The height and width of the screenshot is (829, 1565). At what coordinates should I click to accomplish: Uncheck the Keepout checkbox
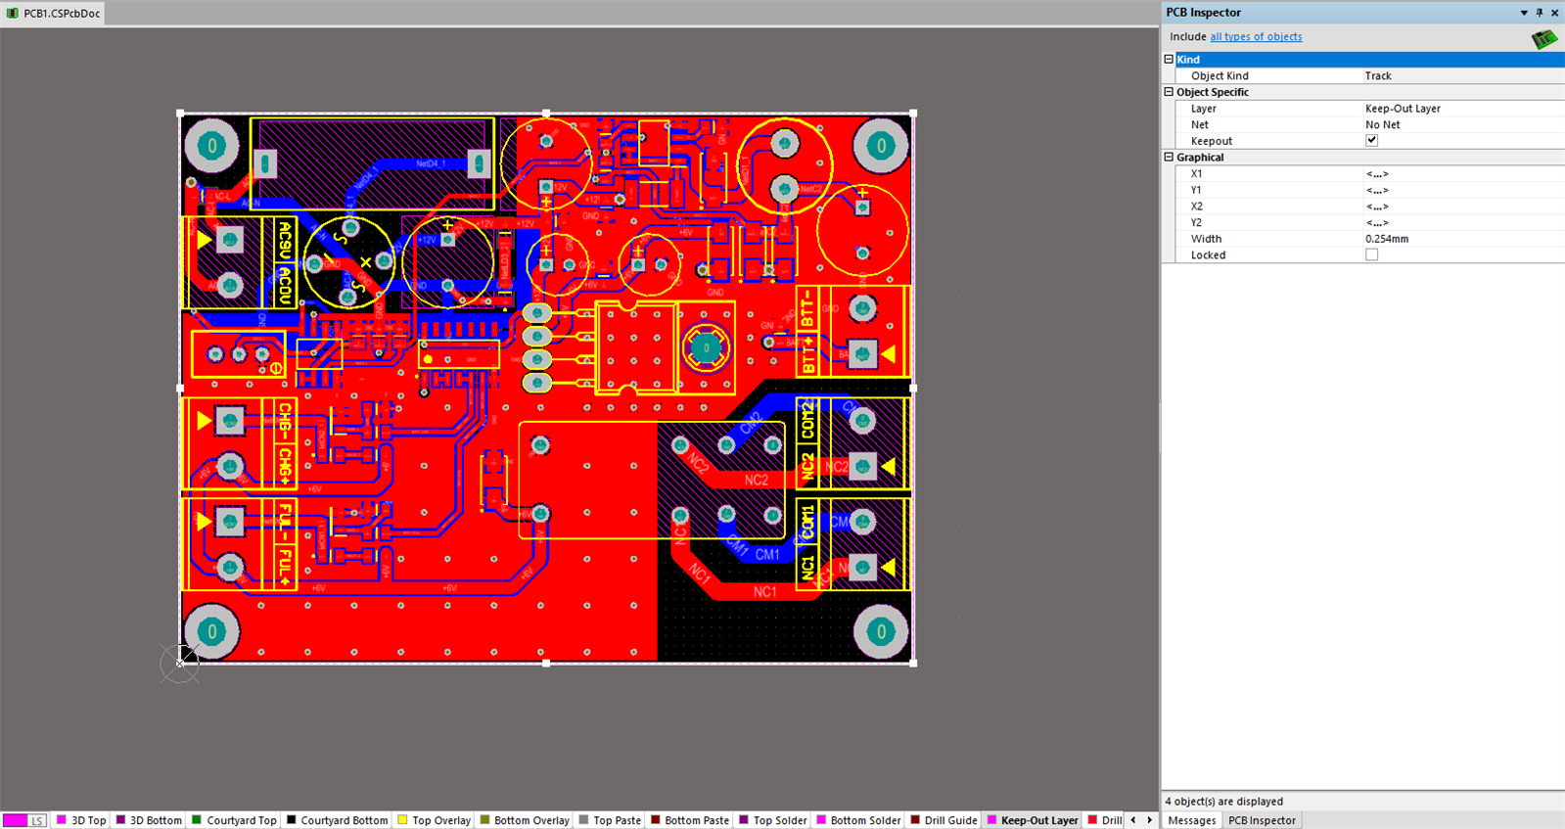[1371, 141]
